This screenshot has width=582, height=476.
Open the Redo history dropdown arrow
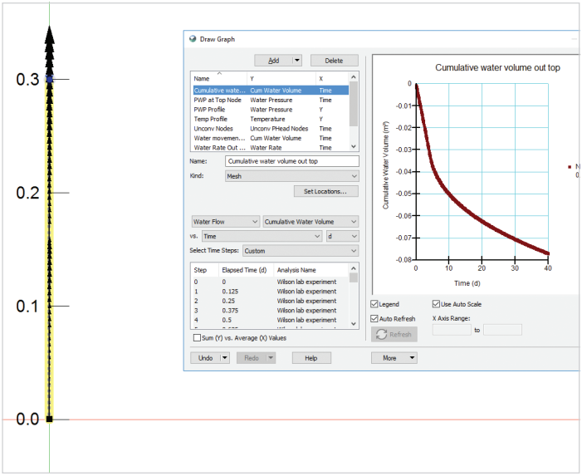point(271,358)
